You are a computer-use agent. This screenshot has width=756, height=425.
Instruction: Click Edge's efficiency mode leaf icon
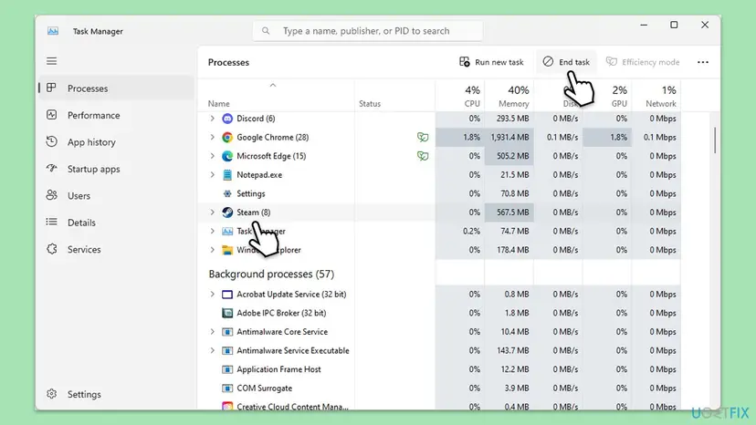coord(423,156)
